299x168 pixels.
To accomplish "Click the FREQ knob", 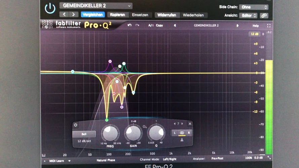I will [x=110, y=133].
